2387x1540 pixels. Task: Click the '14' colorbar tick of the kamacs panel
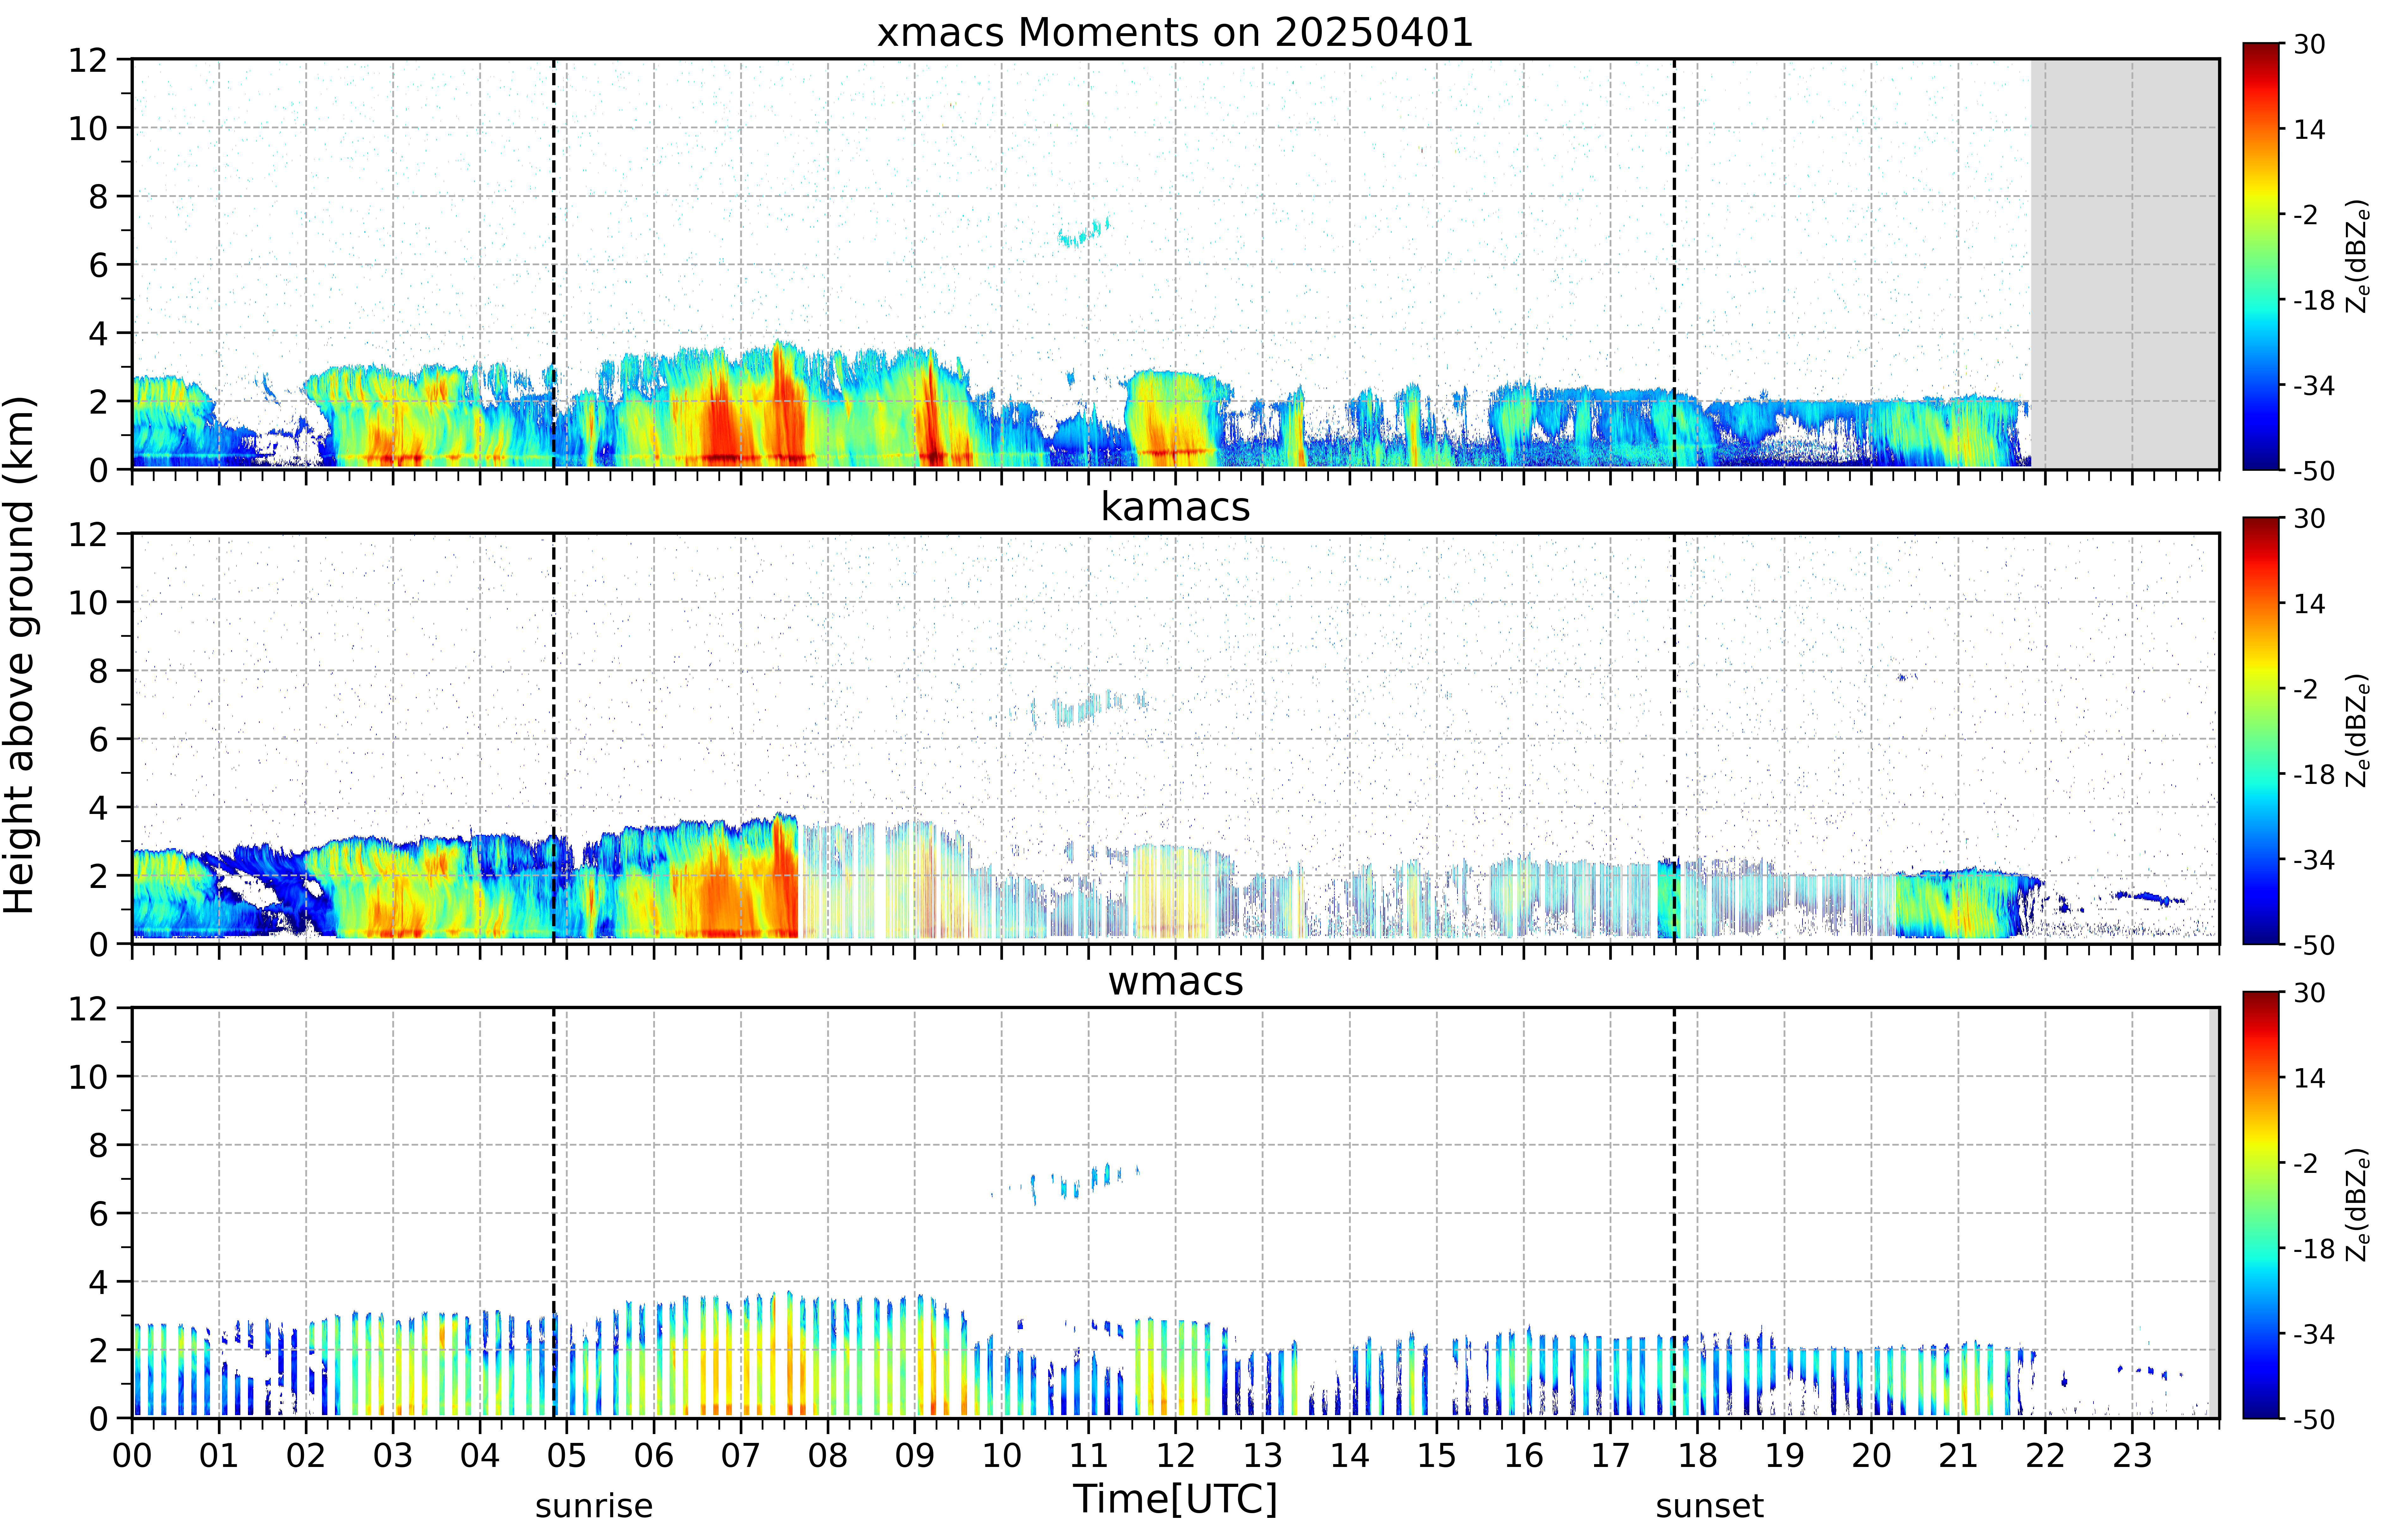click(x=2309, y=604)
